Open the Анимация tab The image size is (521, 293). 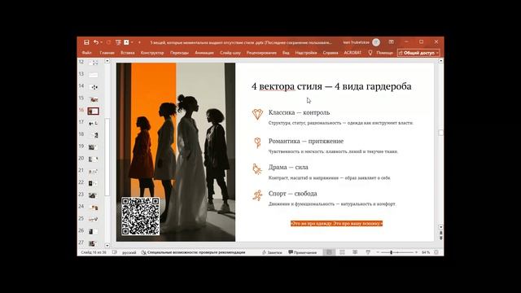click(x=204, y=53)
